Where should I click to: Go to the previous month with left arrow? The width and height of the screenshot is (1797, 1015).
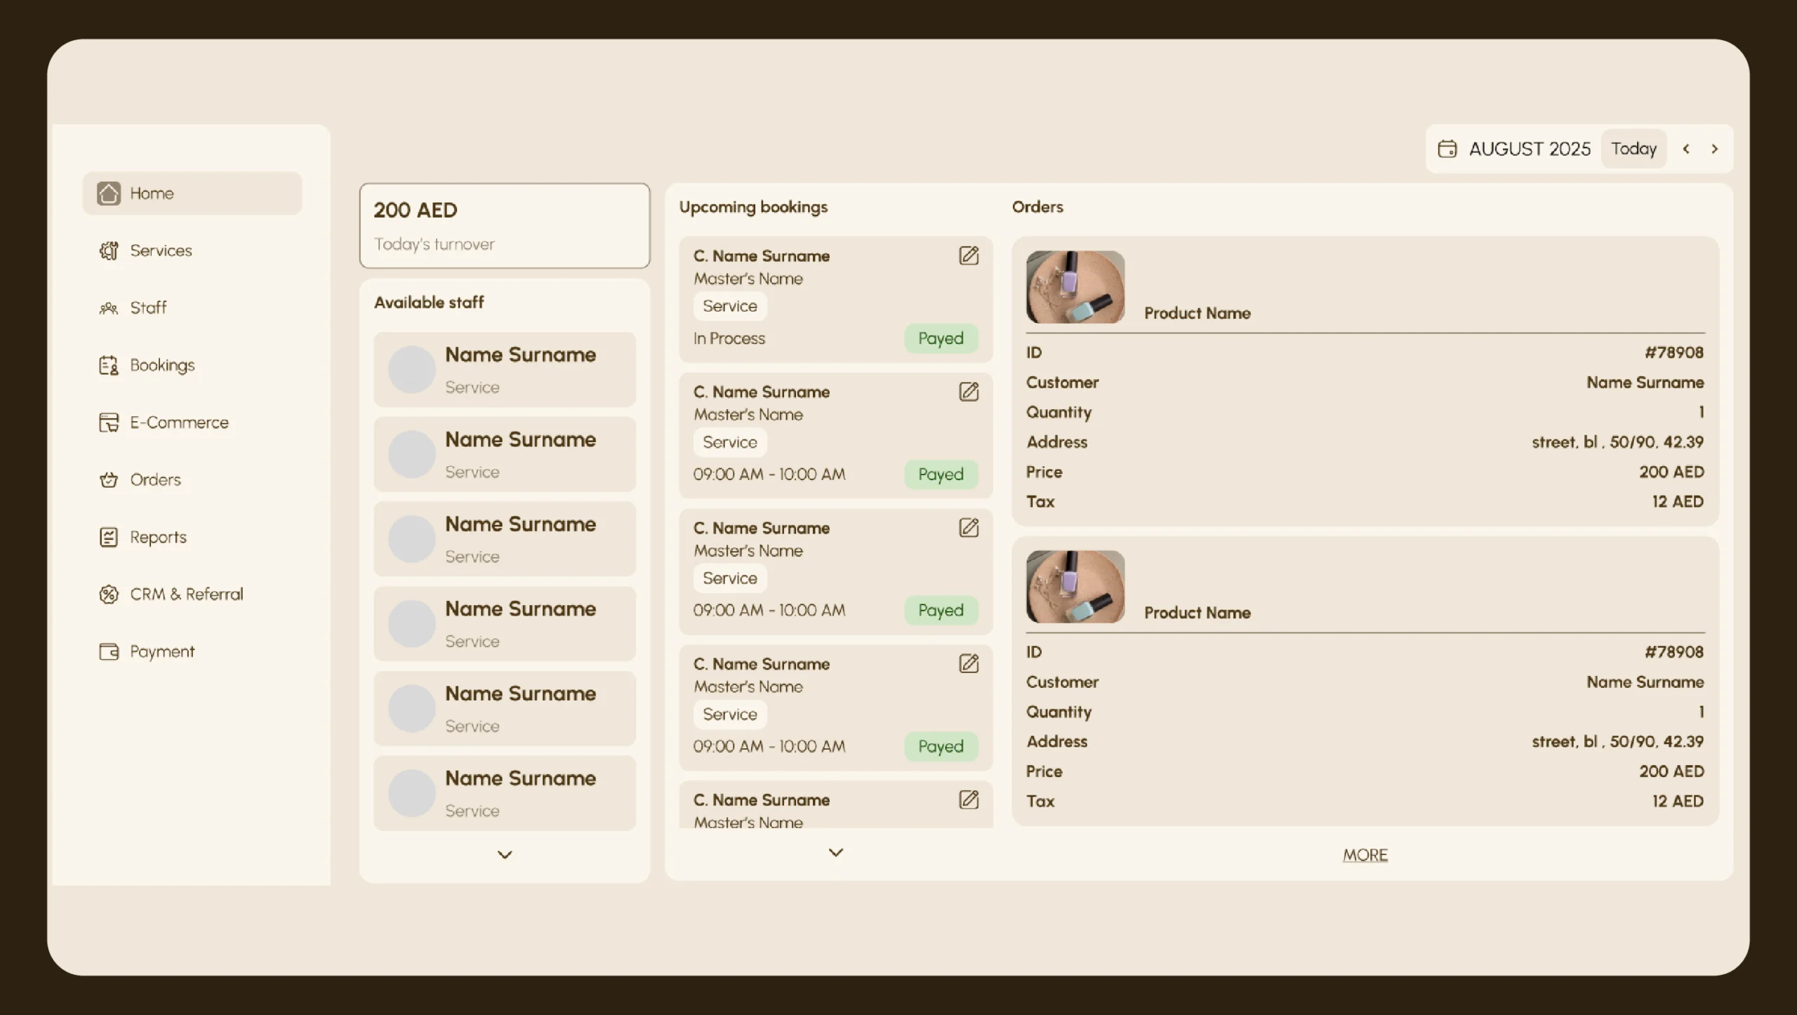(x=1686, y=149)
